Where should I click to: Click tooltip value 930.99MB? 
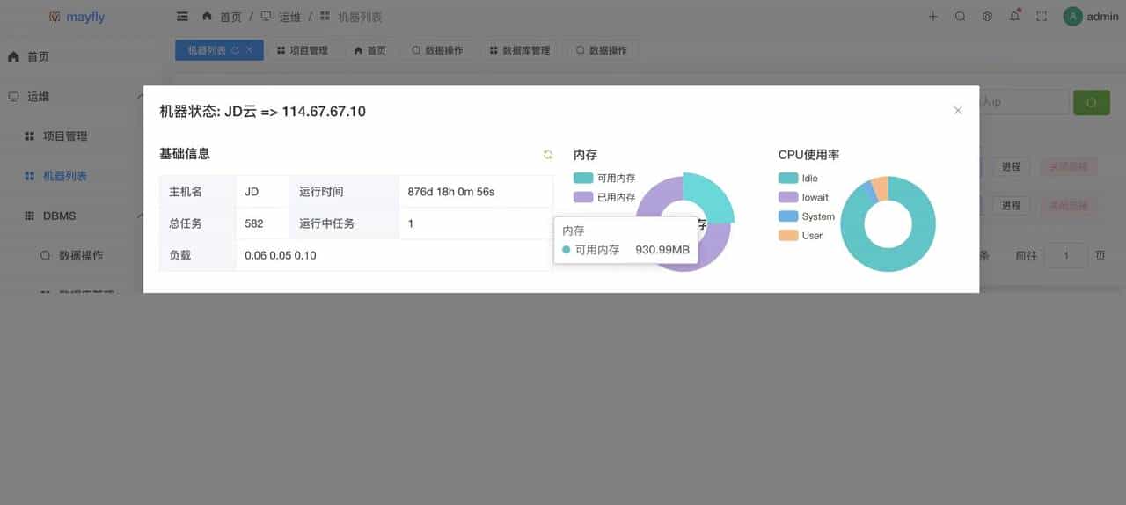pyautogui.click(x=663, y=250)
